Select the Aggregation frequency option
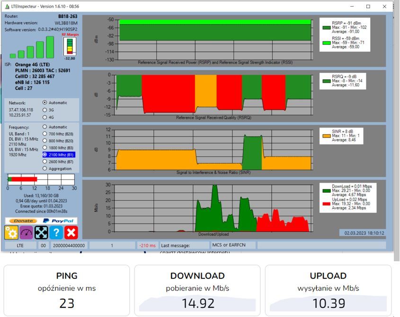The width and height of the screenshot is (400, 317). tap(57, 169)
